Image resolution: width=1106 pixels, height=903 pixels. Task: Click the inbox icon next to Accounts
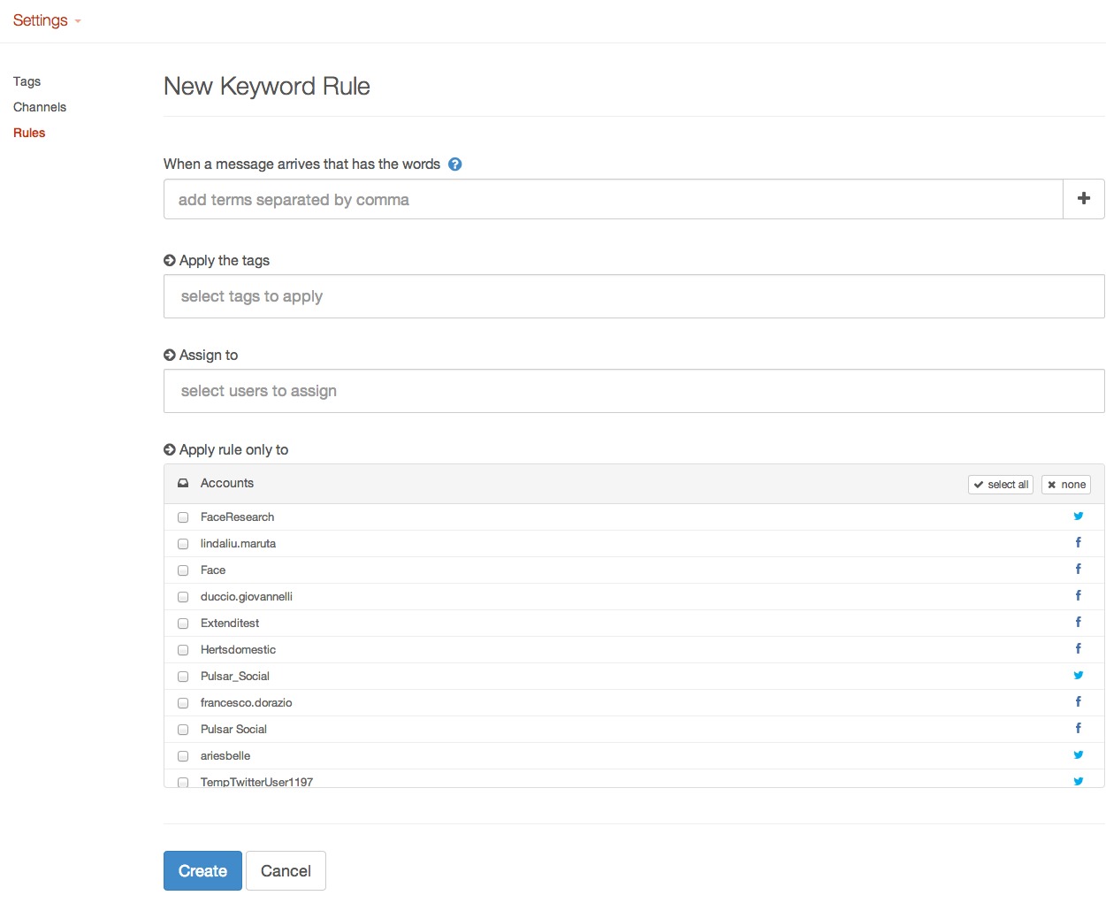(x=183, y=484)
